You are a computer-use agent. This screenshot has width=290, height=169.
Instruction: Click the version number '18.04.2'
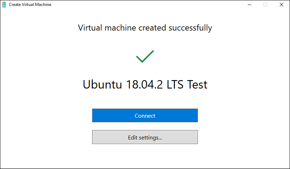click(144, 84)
